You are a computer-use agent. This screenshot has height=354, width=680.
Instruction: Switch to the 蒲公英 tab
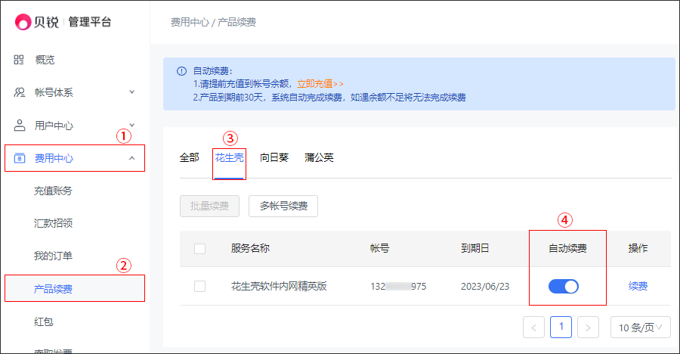pos(319,157)
